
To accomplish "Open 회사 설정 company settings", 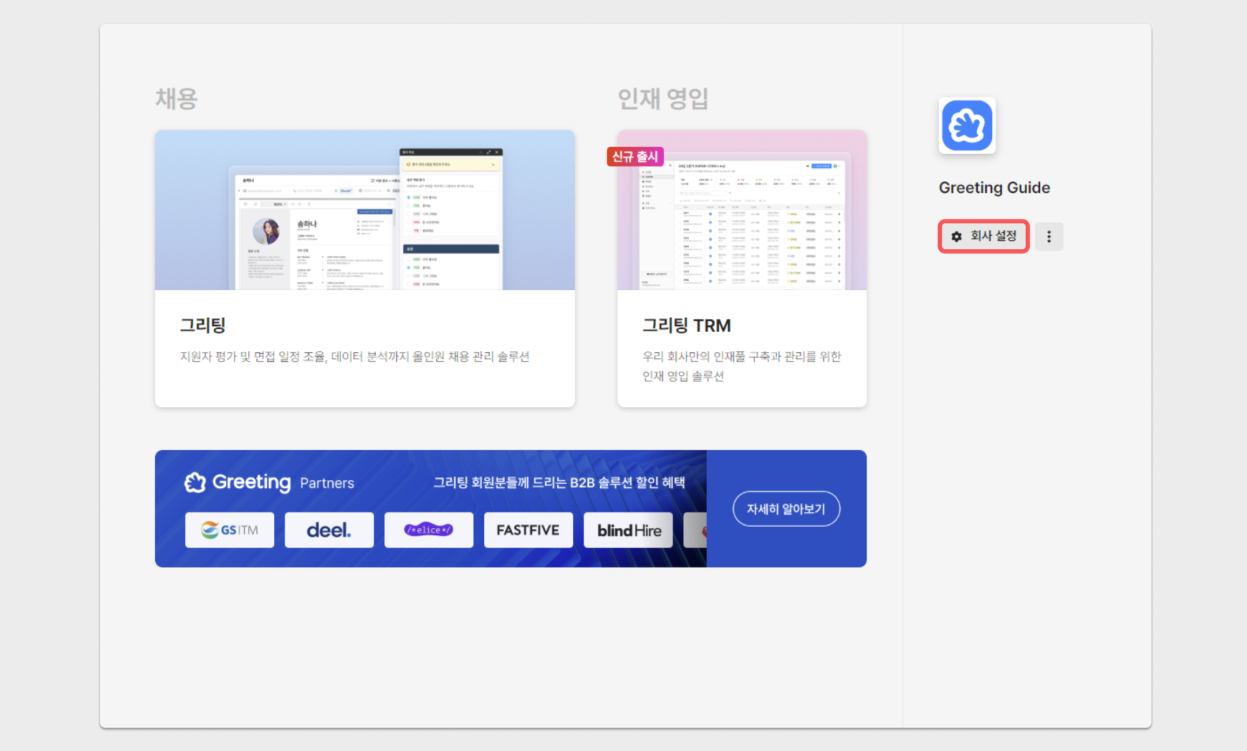I will point(984,236).
